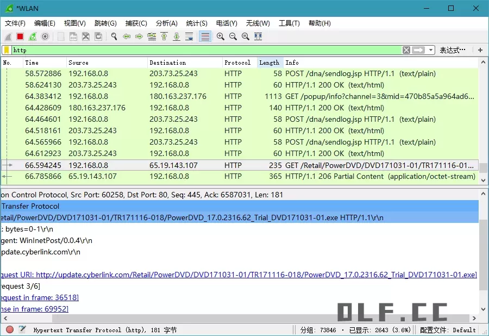
Task: Open the find packet search bar
Action: click(x=114, y=36)
